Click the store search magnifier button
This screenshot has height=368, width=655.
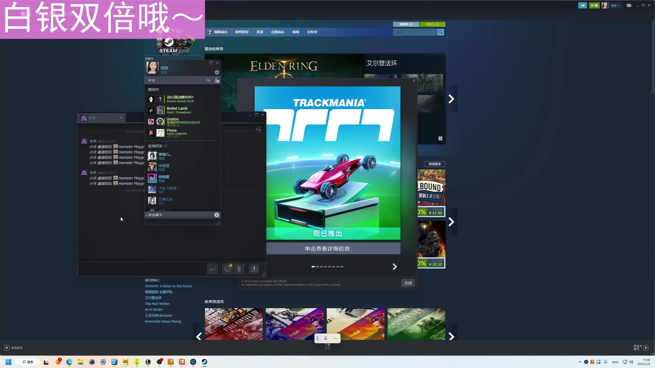tap(440, 32)
